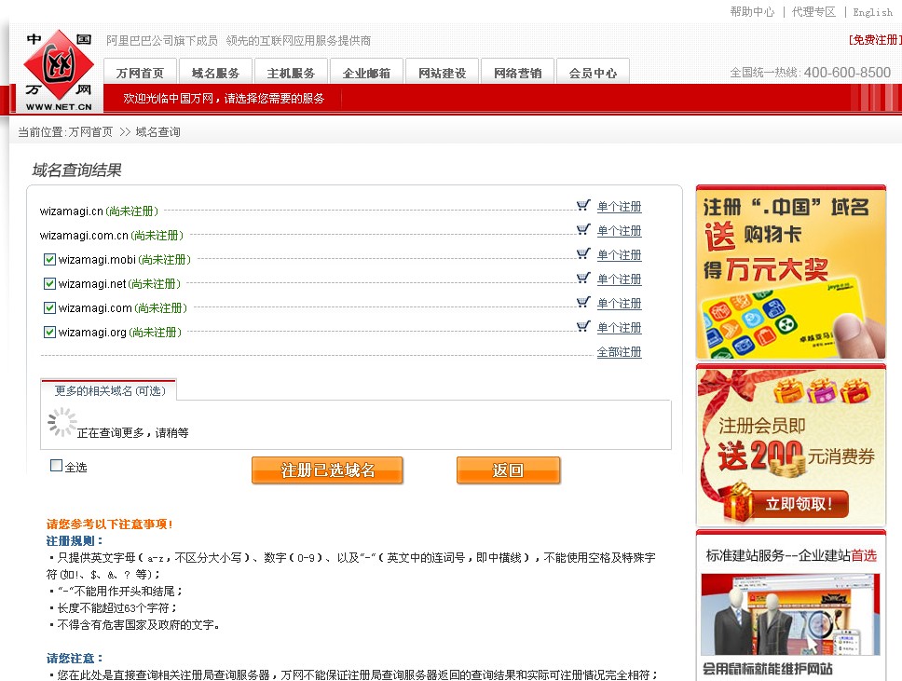Click the wizamagi.com.cn domain name text
This screenshot has width=902, height=681.
click(x=84, y=236)
